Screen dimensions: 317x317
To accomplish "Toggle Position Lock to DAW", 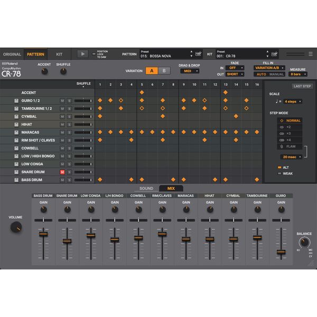I will click(x=94, y=54).
